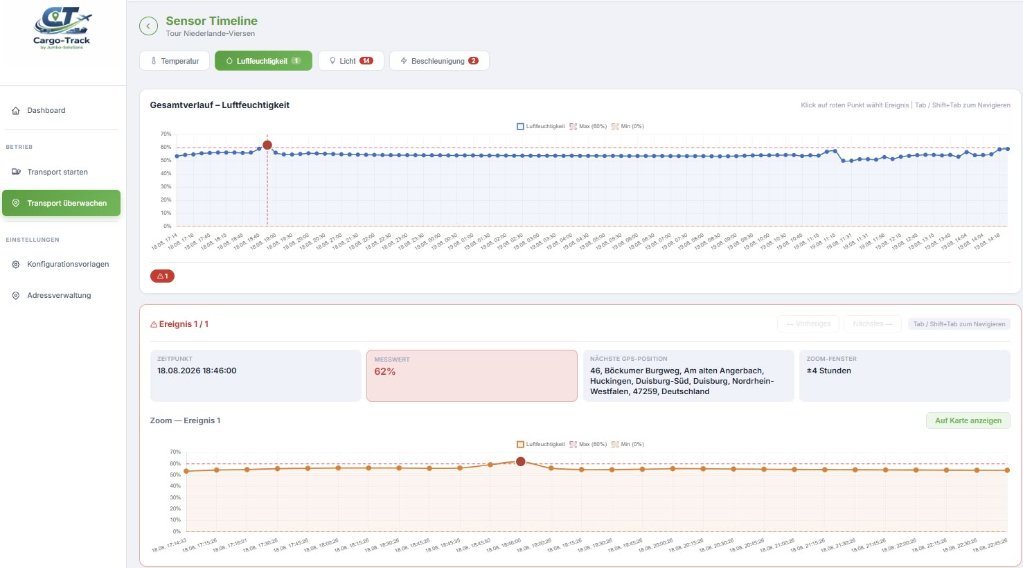Click the location pin icon for Transport überwachen
1023x568 pixels.
[16, 203]
